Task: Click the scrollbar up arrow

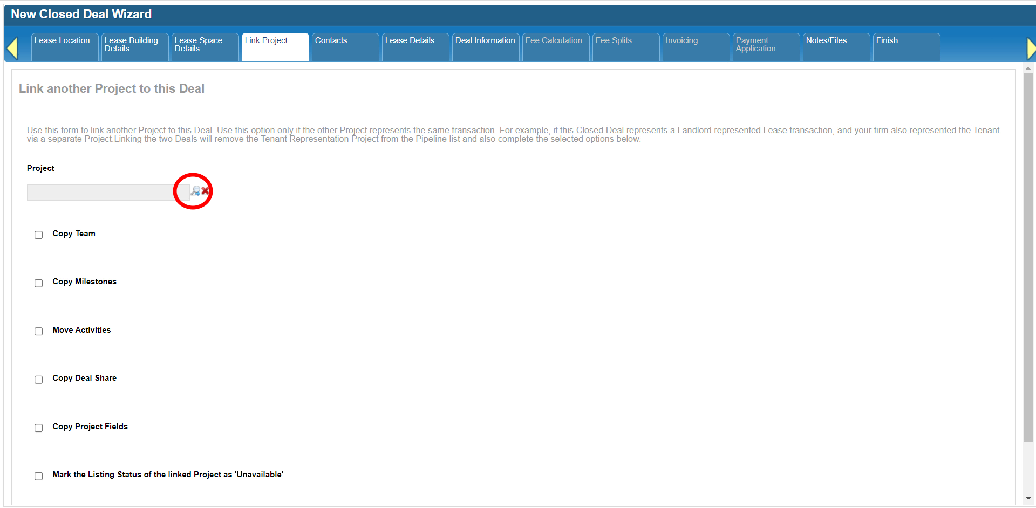Action: tap(1028, 68)
